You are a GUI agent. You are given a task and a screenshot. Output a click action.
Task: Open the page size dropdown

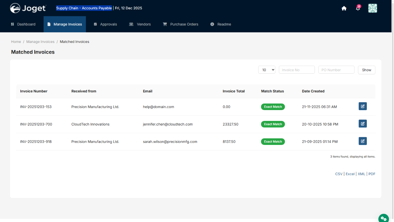[267, 70]
